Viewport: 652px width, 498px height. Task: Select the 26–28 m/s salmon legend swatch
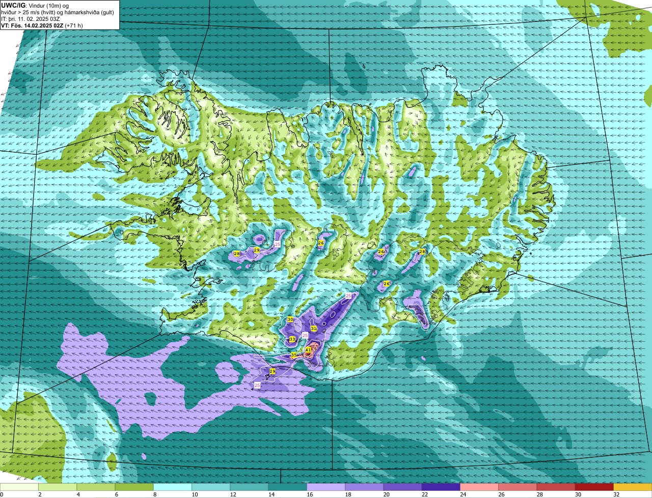518,487
